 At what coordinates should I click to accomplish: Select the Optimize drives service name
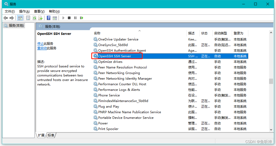[110, 62]
